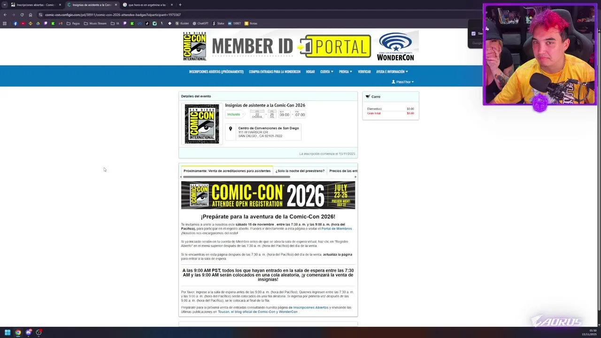The image size is (601, 338).
Task: Open the Music Stream bookmarks folder
Action: 95,23
